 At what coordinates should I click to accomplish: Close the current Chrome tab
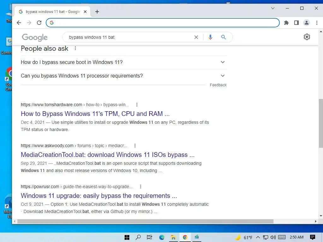click(x=85, y=12)
